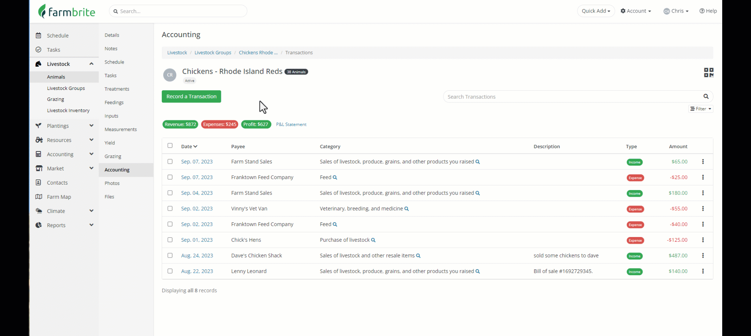751x336 pixels.
Task: Open row options for the $25.00 Feed expense
Action: point(703,177)
